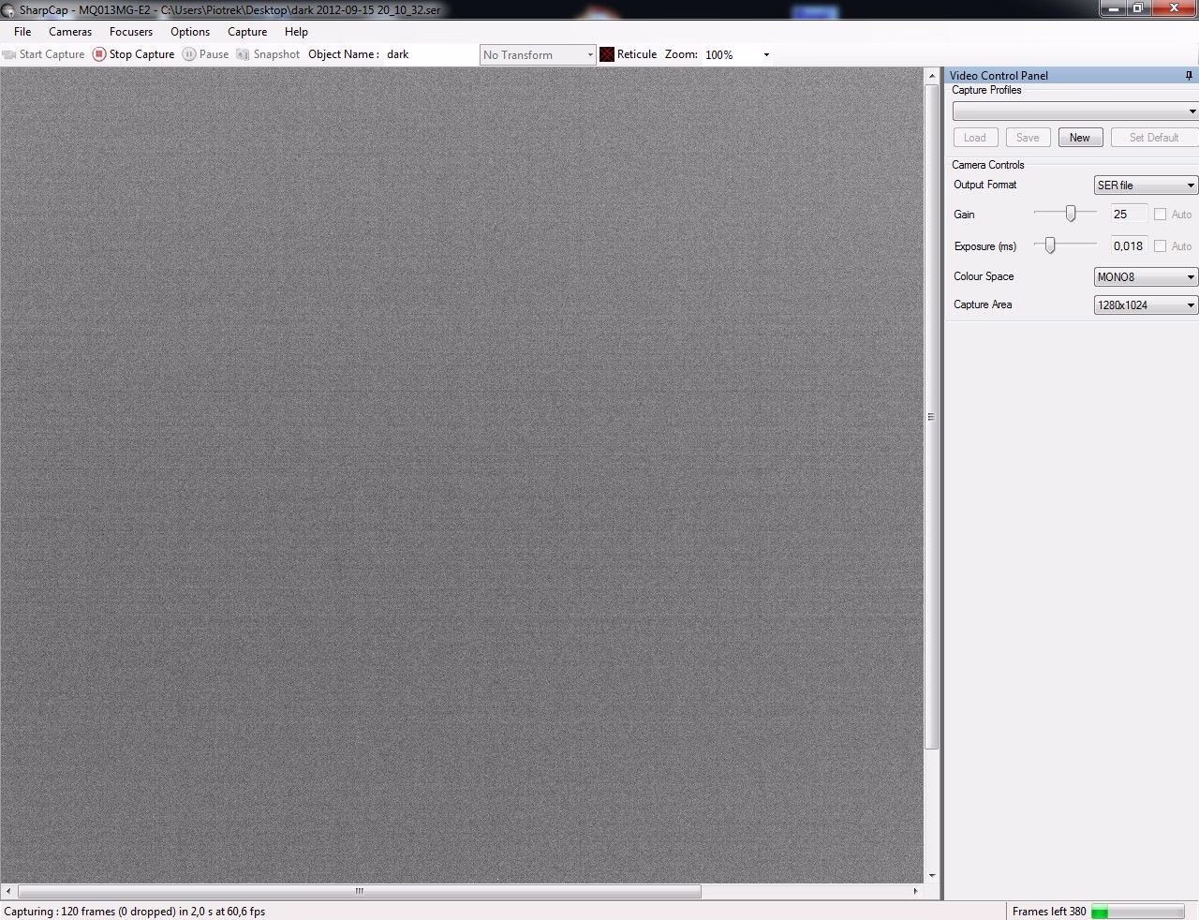Enable Auto checkbox for Exposure
Image resolution: width=1199 pixels, height=920 pixels.
(x=1161, y=246)
